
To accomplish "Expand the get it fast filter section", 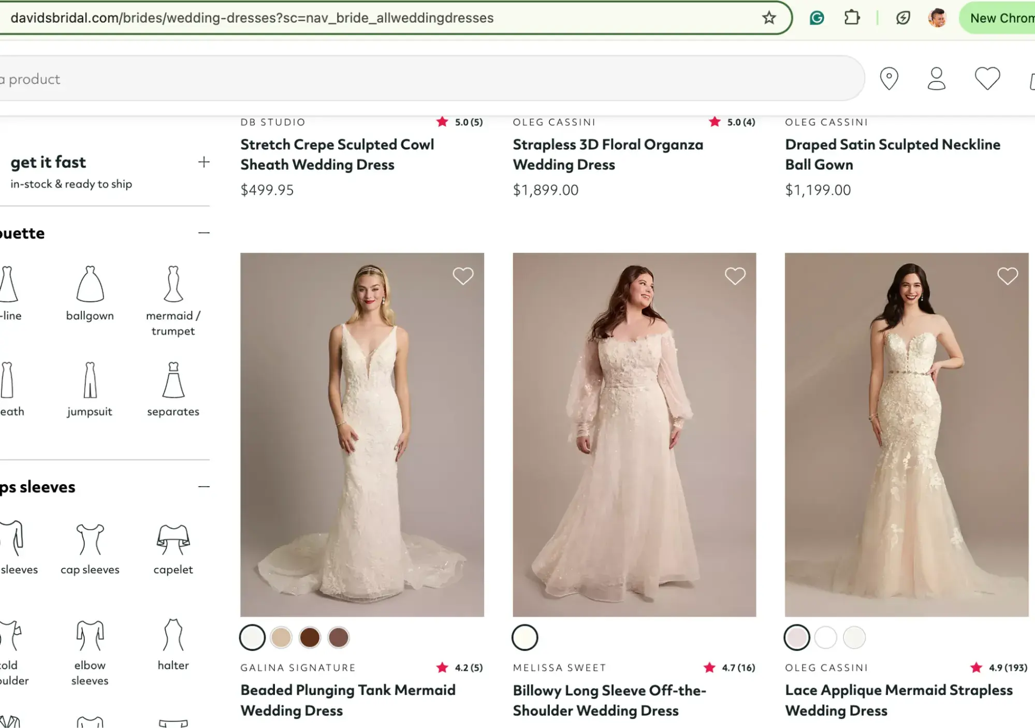I will [204, 162].
